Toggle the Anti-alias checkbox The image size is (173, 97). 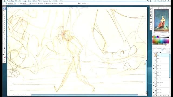[47, 4]
